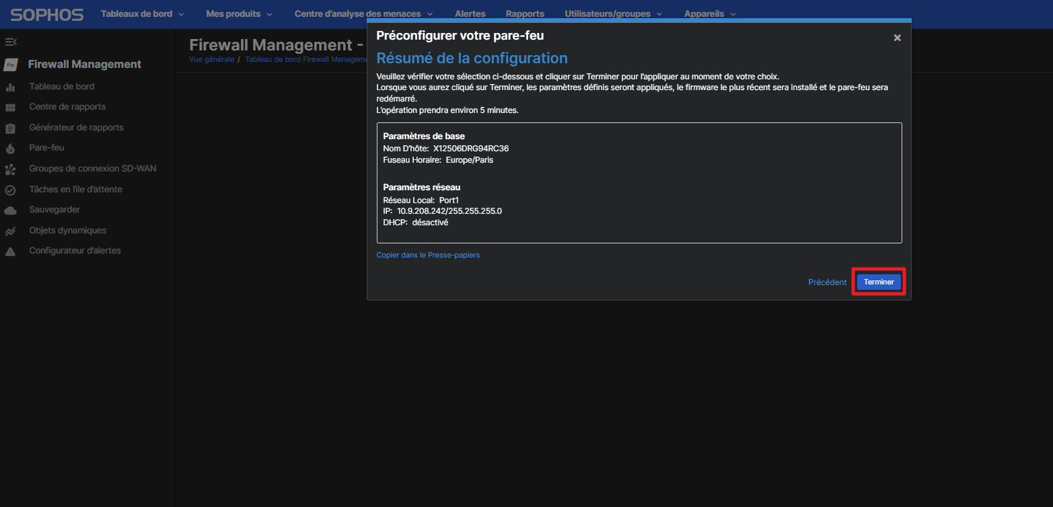Click the IP value 10.9.208.242/255.255.255.0

pyautogui.click(x=449, y=210)
